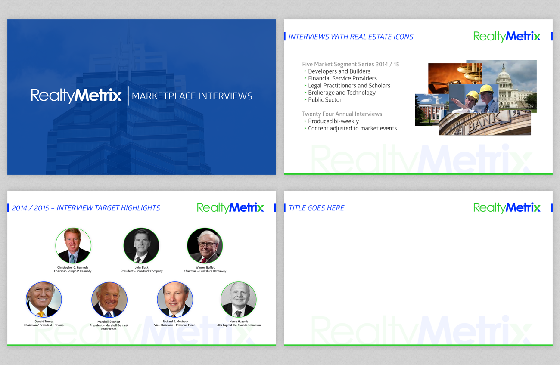Click the 'Vice Chairman – Mesirow Finan-' caption
Image resolution: width=560 pixels, height=365 pixels.
[175, 325]
